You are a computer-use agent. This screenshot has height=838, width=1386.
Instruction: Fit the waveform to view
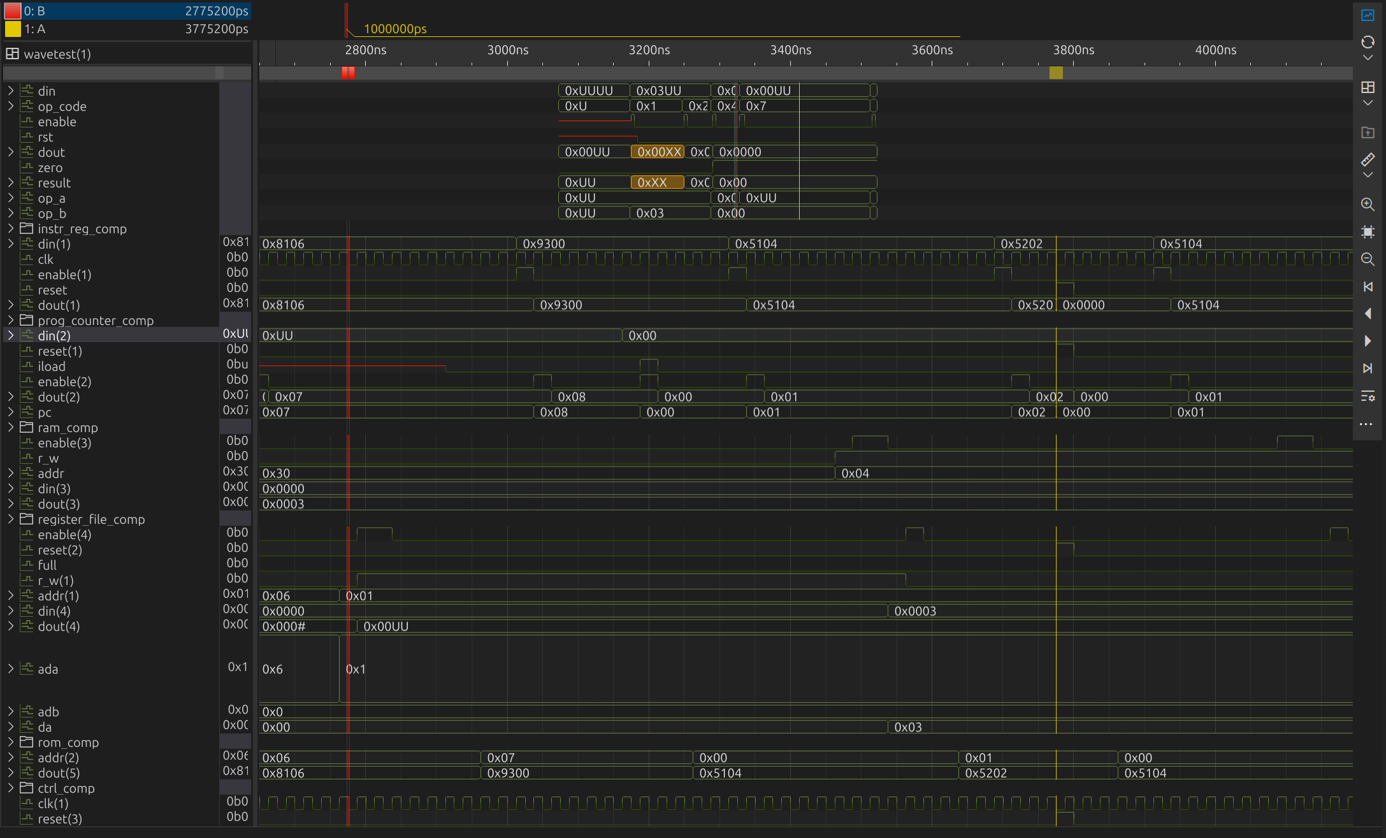[x=1368, y=232]
